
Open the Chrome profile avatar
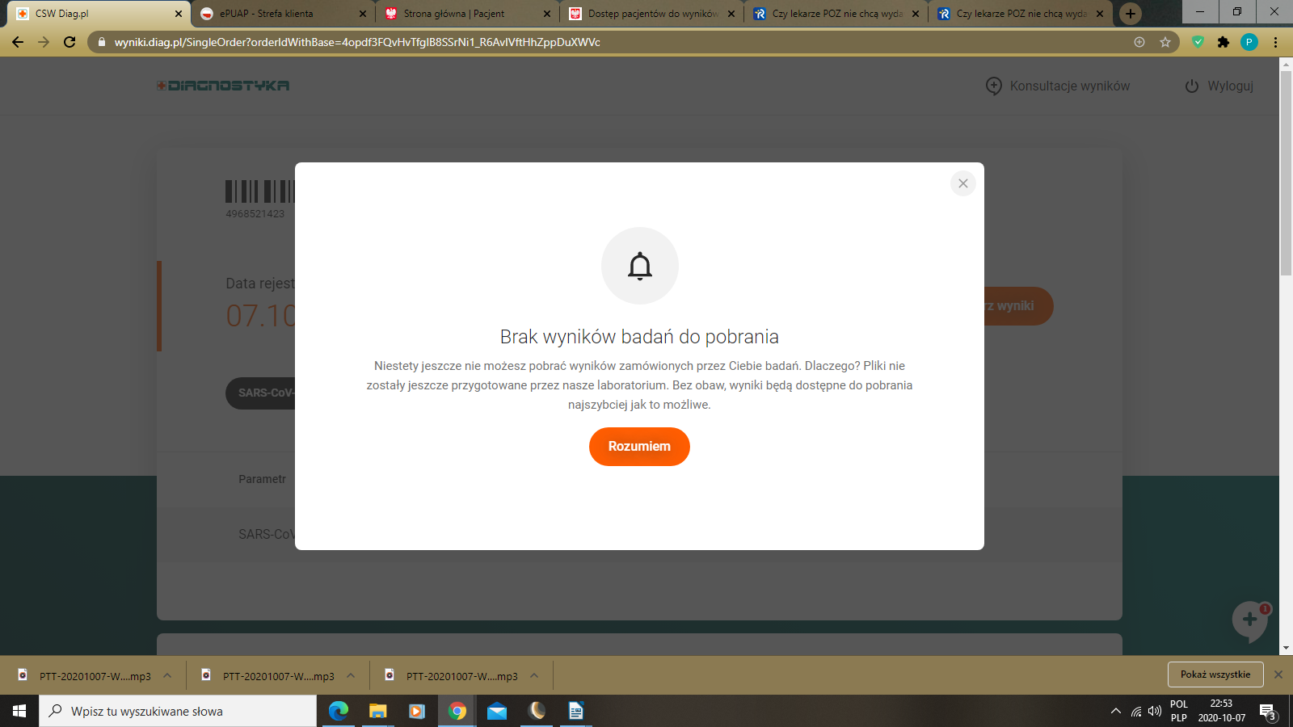pyautogui.click(x=1249, y=42)
